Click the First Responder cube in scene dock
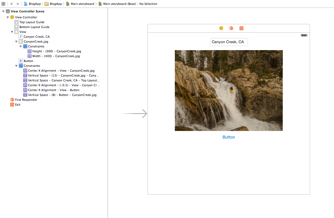334x218 pixels. (x=231, y=28)
